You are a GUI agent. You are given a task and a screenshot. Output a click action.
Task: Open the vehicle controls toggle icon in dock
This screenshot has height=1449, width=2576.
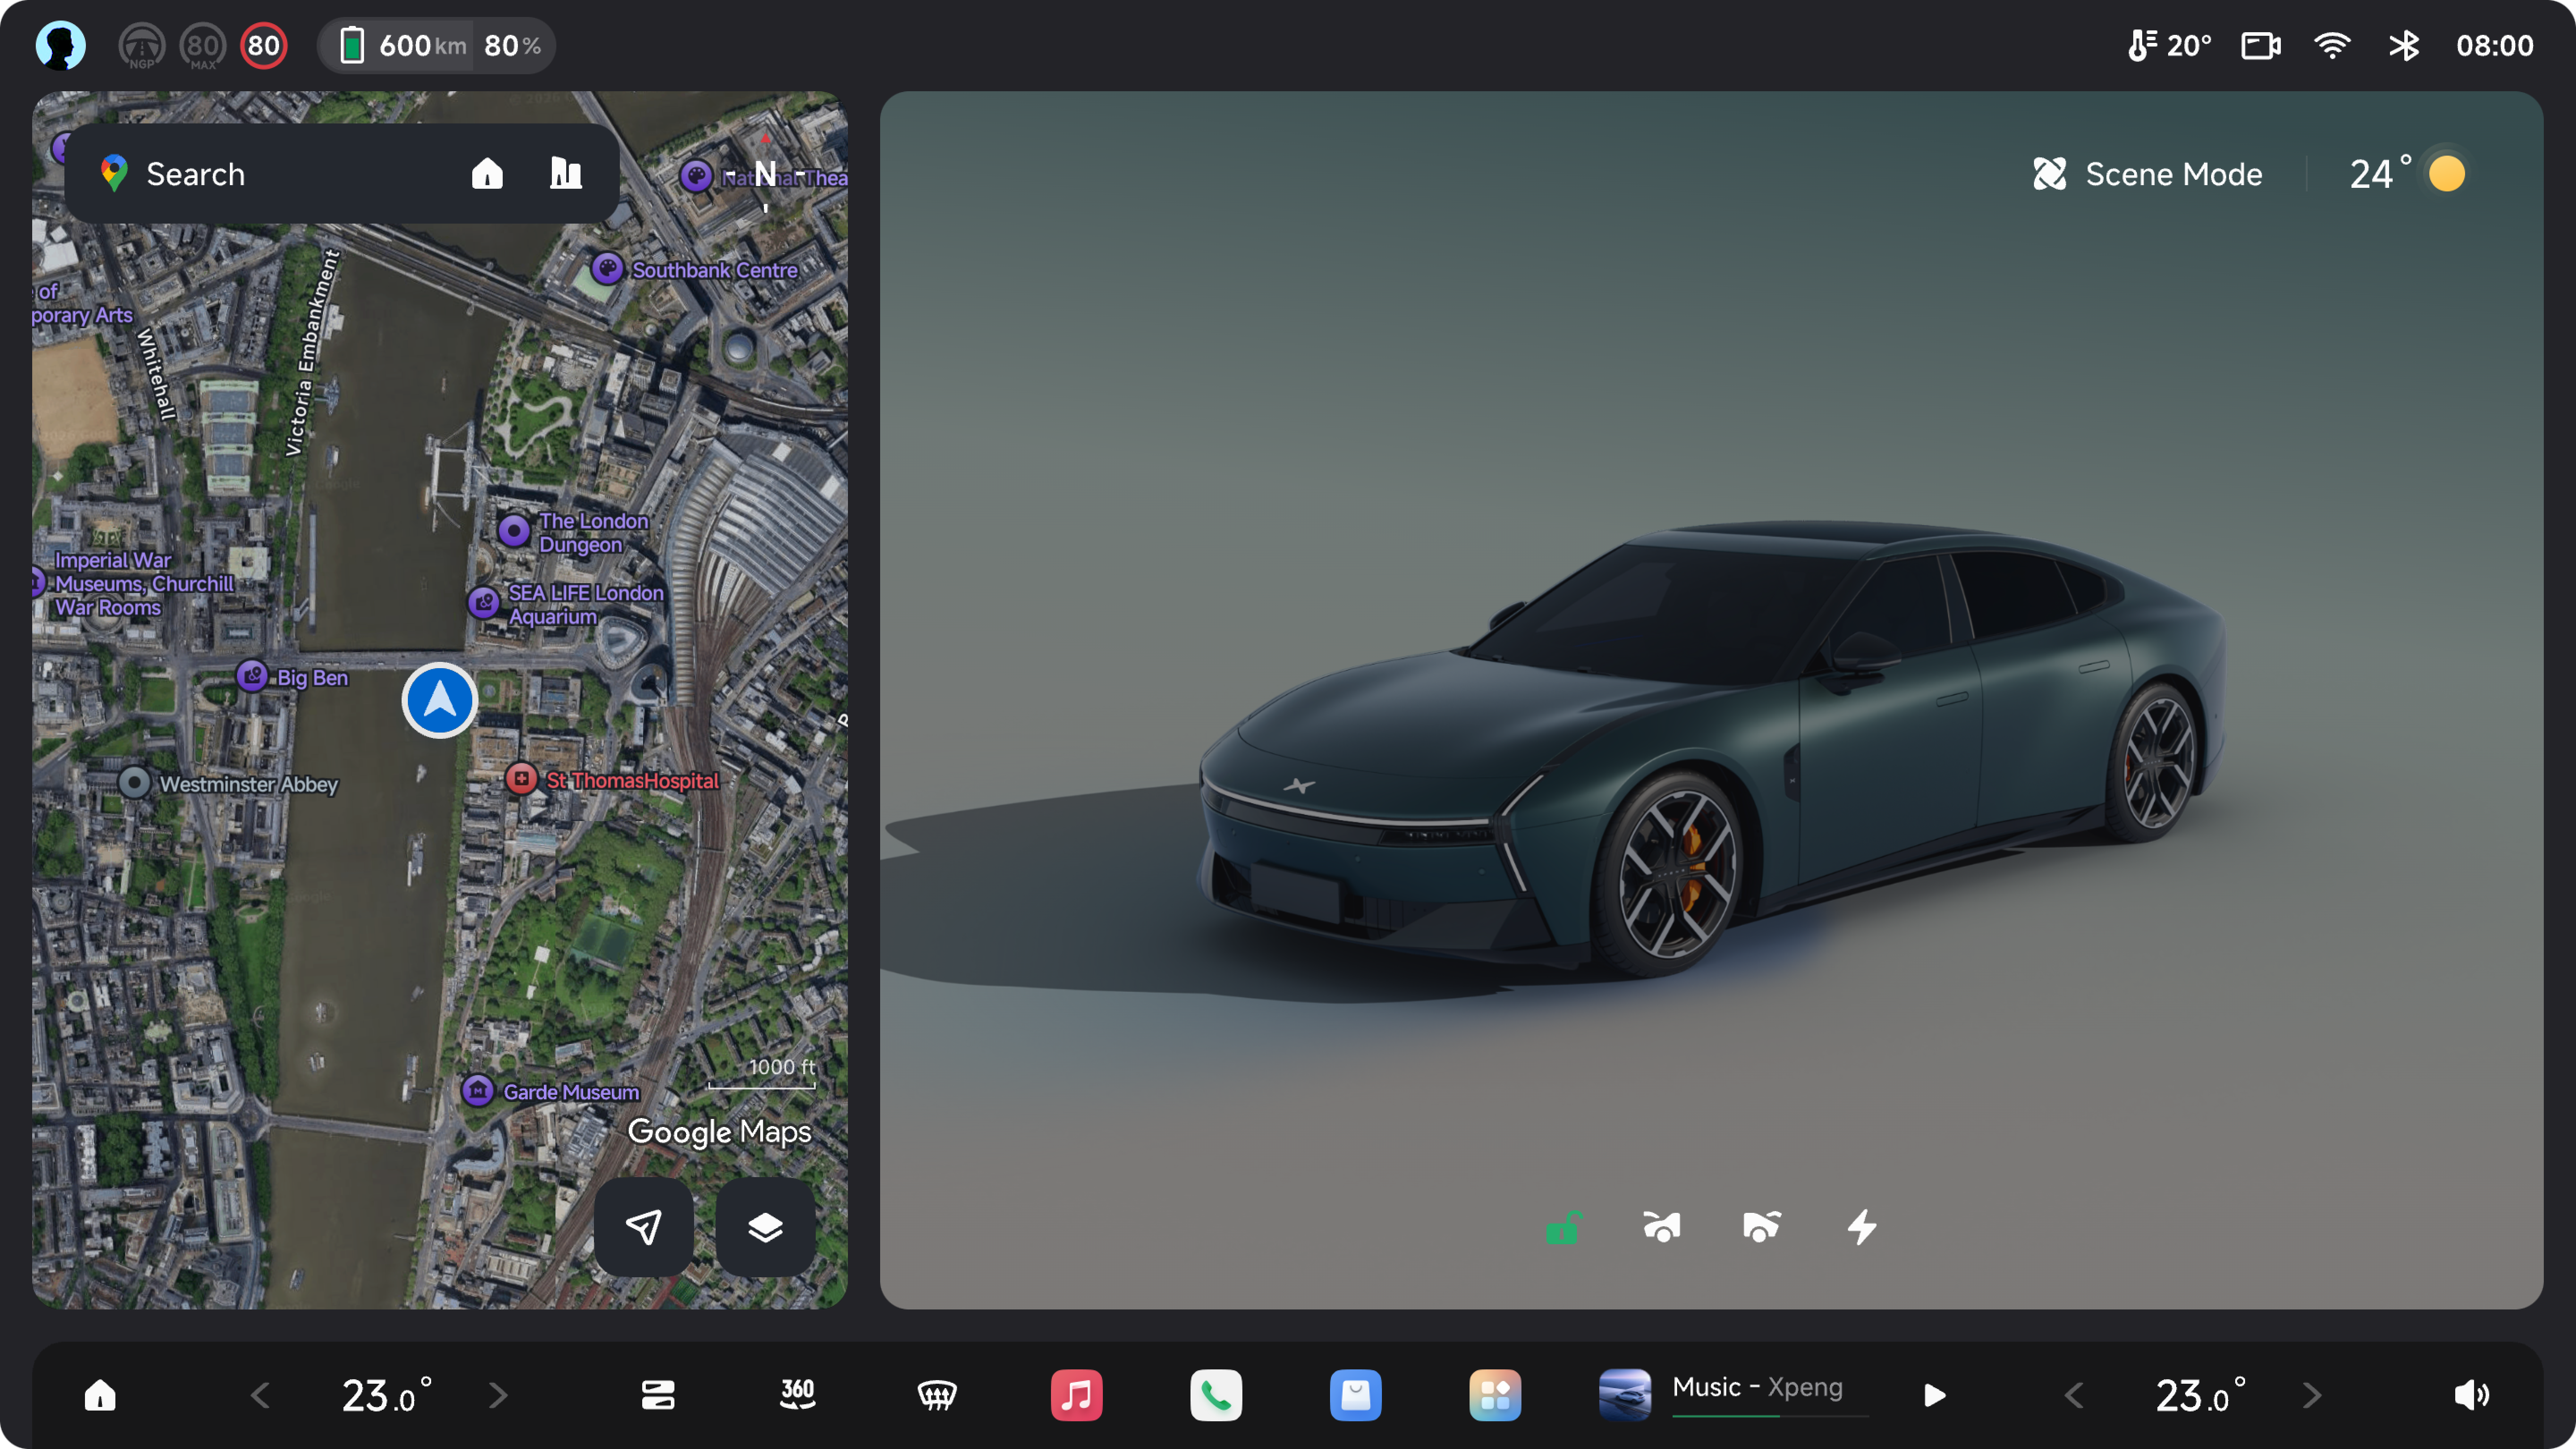coord(658,1395)
